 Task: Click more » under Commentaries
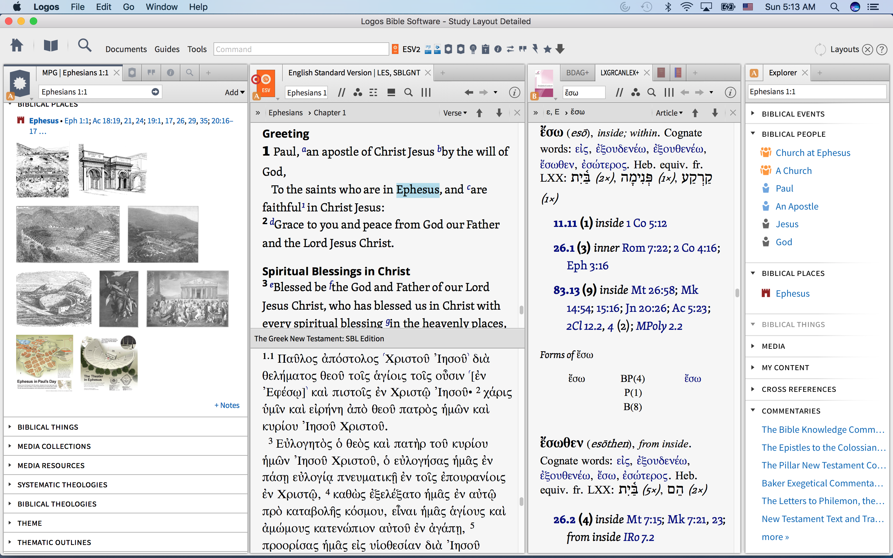[x=775, y=537]
